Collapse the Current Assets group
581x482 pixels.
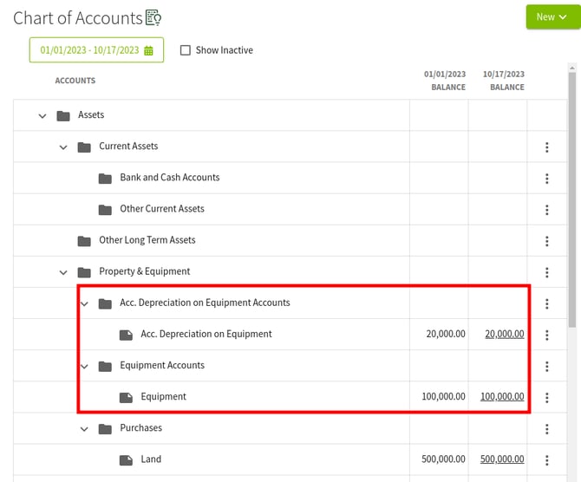point(63,147)
